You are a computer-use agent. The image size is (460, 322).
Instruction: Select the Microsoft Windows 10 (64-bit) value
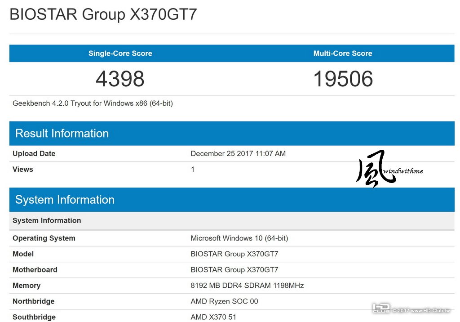[x=239, y=238]
